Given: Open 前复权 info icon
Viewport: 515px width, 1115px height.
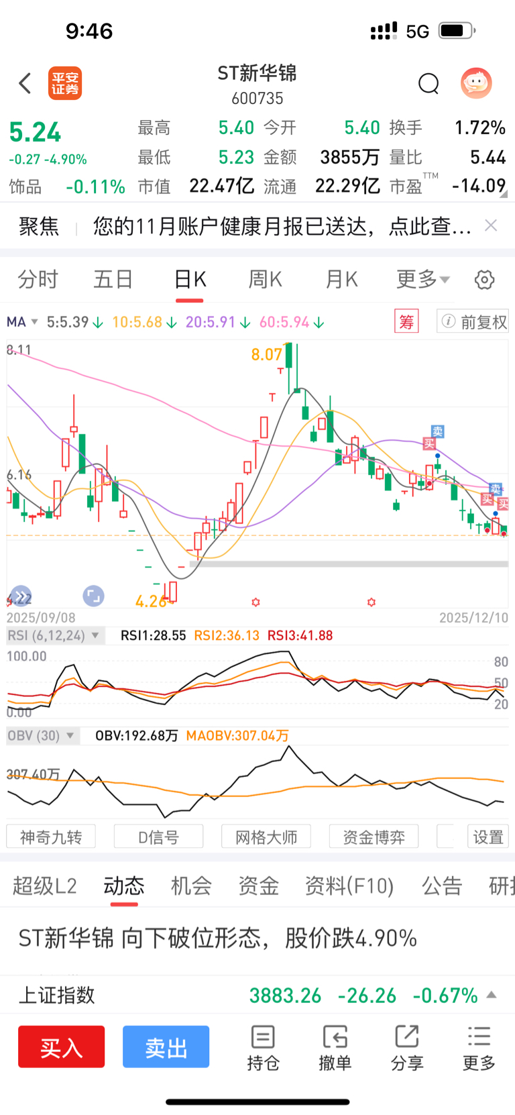Looking at the screenshot, I should click(449, 321).
